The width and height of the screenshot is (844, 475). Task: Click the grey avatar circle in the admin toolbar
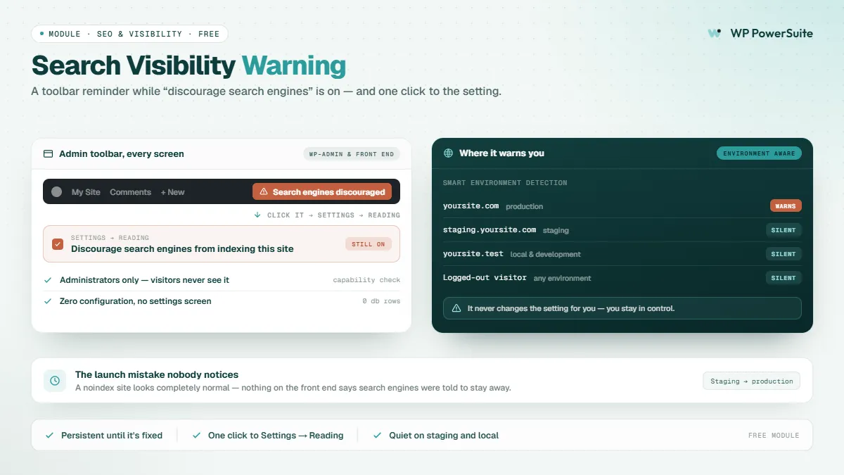tap(57, 191)
